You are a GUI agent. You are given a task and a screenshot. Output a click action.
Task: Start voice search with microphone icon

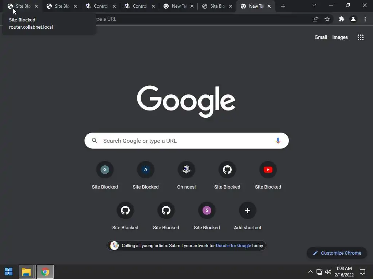(x=278, y=141)
